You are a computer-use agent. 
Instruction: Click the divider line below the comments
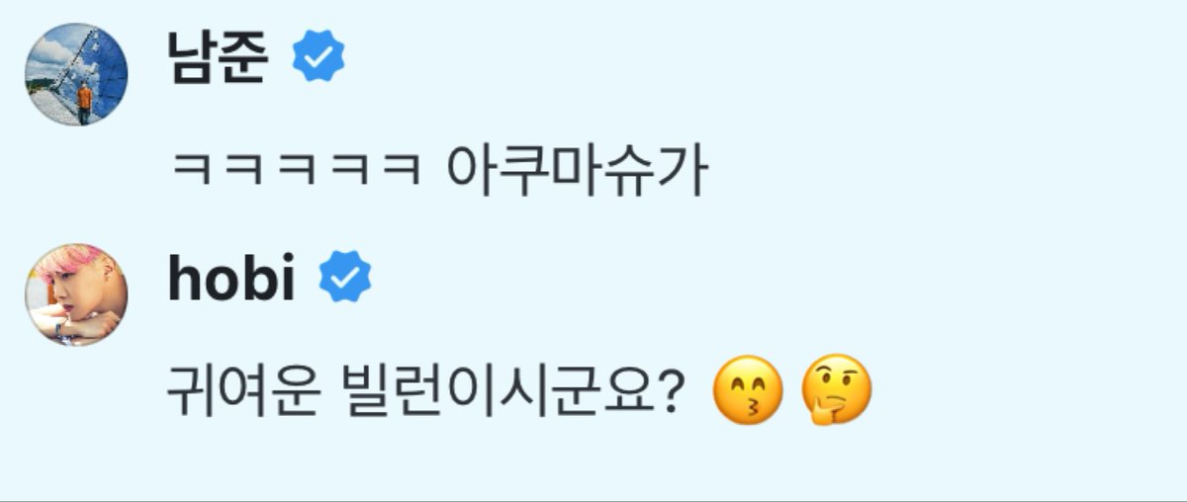593,499
